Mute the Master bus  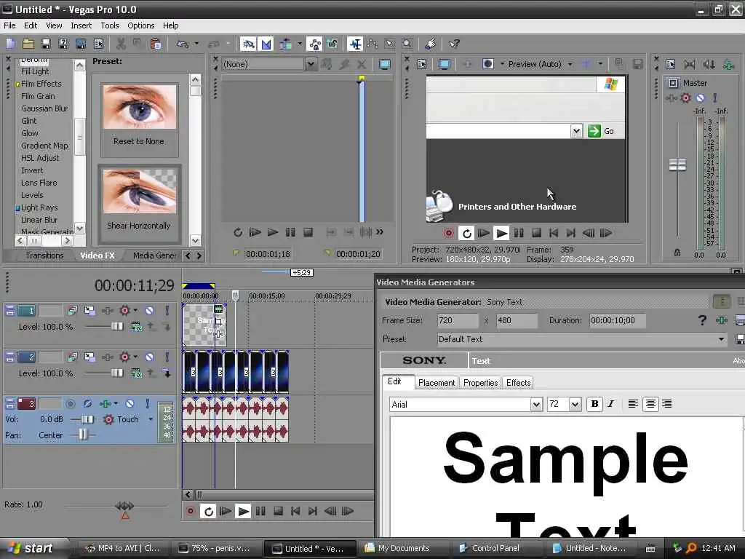pyautogui.click(x=700, y=98)
